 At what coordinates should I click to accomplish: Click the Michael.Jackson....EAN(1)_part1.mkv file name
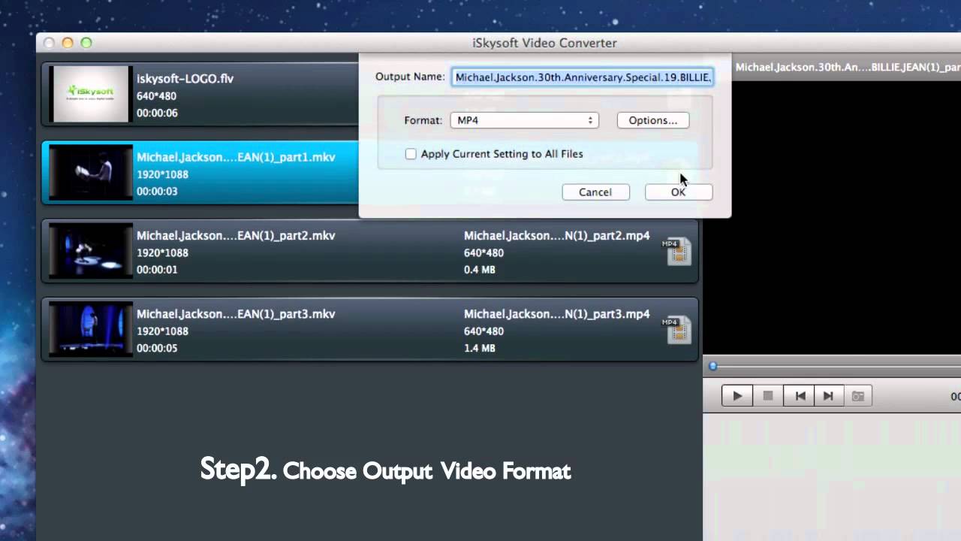[236, 157]
